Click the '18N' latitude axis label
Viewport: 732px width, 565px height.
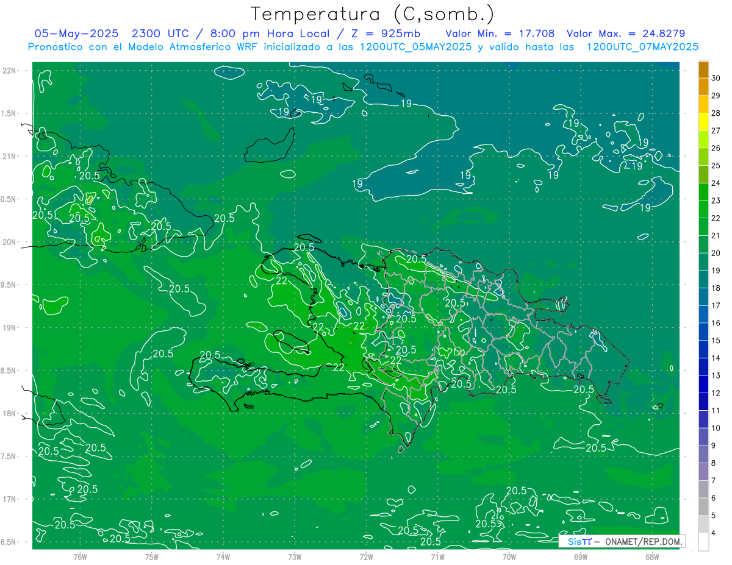click(9, 414)
